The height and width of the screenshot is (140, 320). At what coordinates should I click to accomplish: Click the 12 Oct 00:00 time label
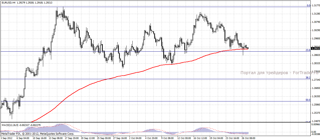click(184, 138)
